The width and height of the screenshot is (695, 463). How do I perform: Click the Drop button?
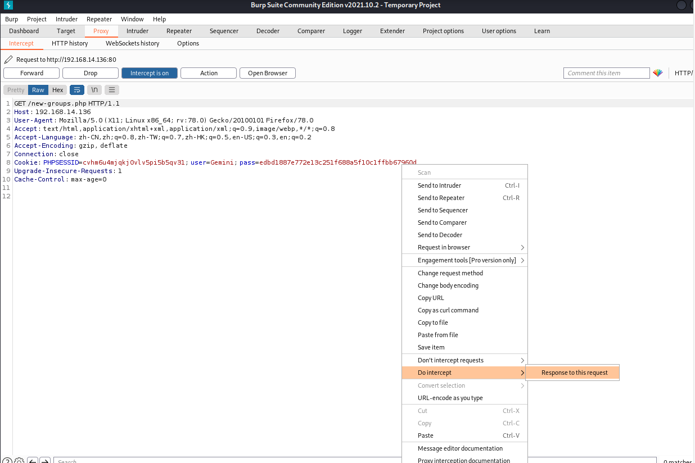point(91,73)
